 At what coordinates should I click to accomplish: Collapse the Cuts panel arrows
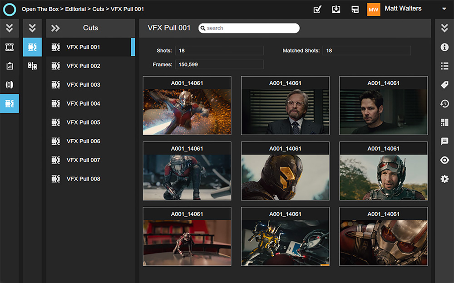point(55,28)
